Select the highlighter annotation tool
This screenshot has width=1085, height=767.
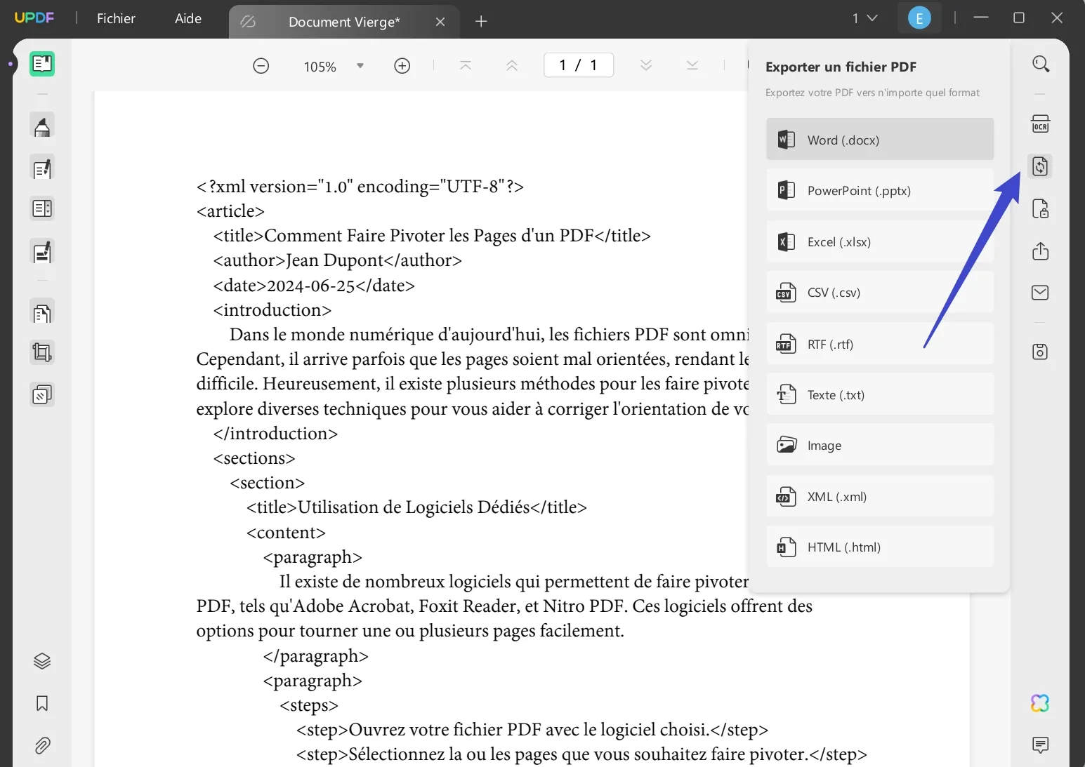(x=42, y=126)
